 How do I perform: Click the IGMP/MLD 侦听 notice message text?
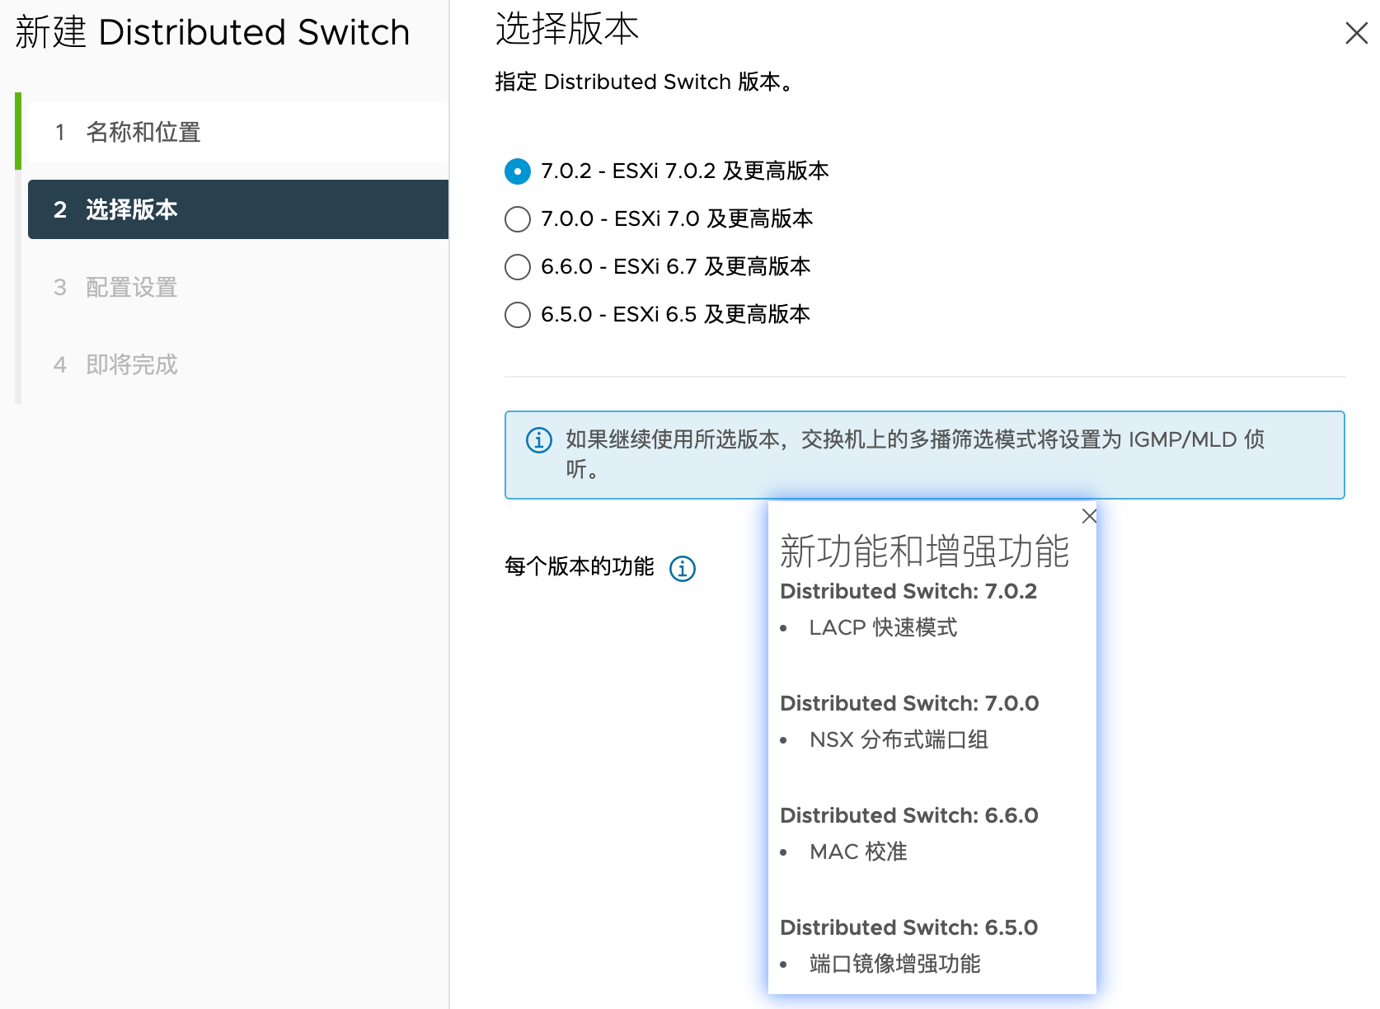[x=915, y=454]
